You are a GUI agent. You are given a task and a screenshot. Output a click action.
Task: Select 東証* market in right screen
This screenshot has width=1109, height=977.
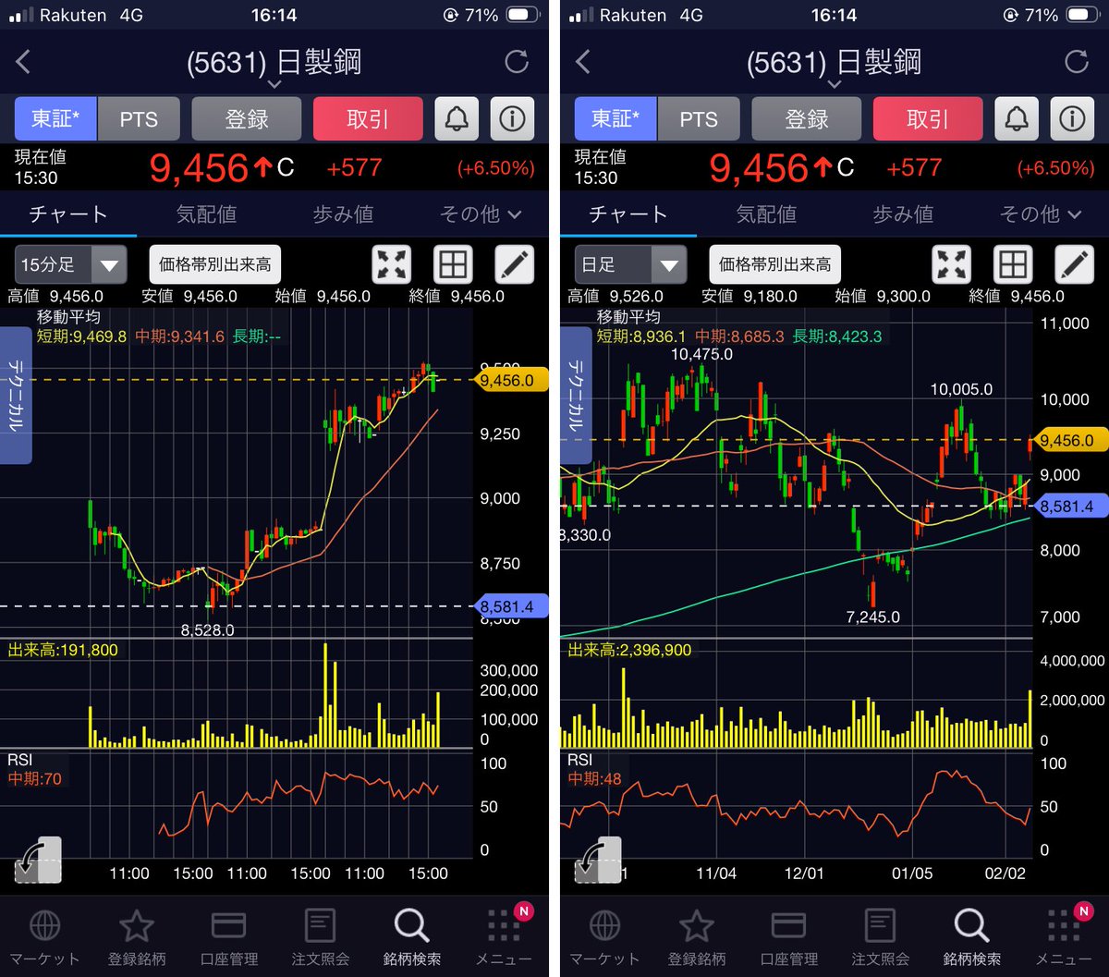(x=615, y=118)
